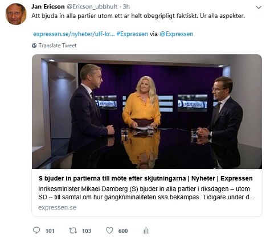Click the @Ericson_ubbhult handle
Image resolution: width=266 pixels, height=238 pixels.
click(92, 7)
